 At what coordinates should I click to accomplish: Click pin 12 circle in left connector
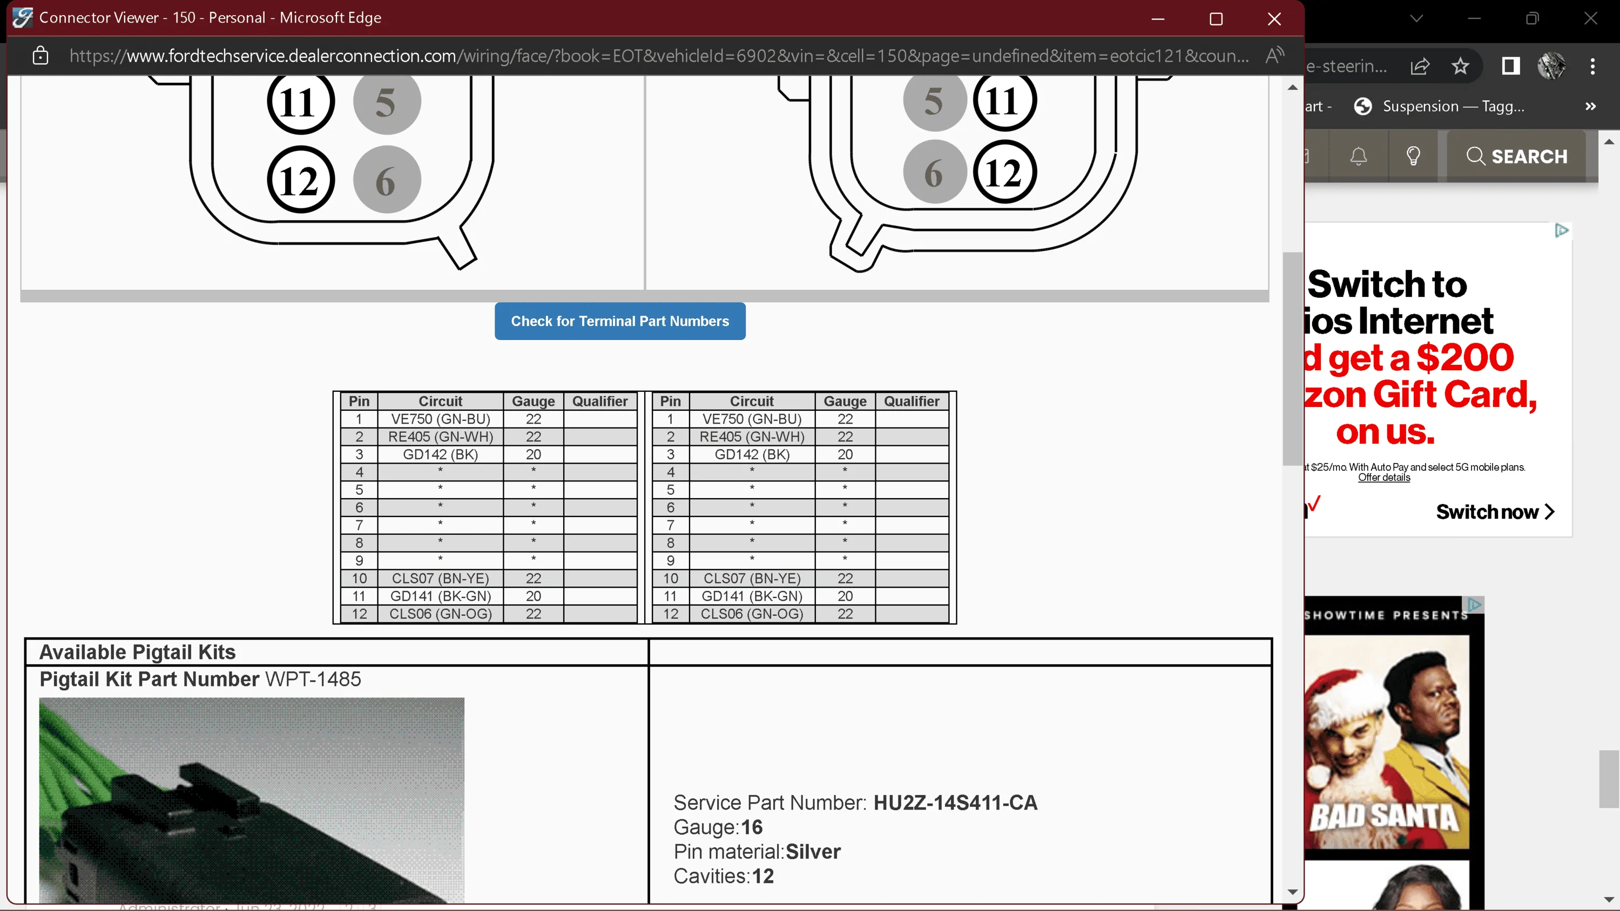pos(301,180)
